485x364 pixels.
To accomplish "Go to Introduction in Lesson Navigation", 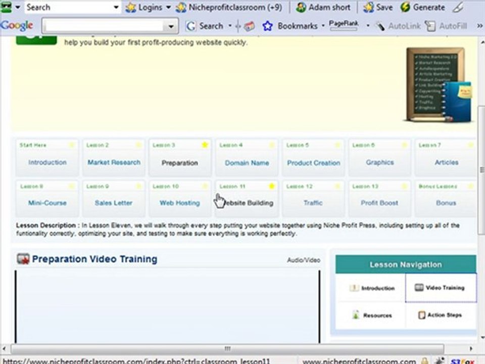I will pyautogui.click(x=372, y=288).
